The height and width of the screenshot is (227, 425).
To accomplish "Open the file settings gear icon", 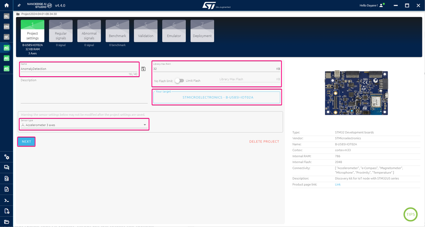I will pos(6,211).
